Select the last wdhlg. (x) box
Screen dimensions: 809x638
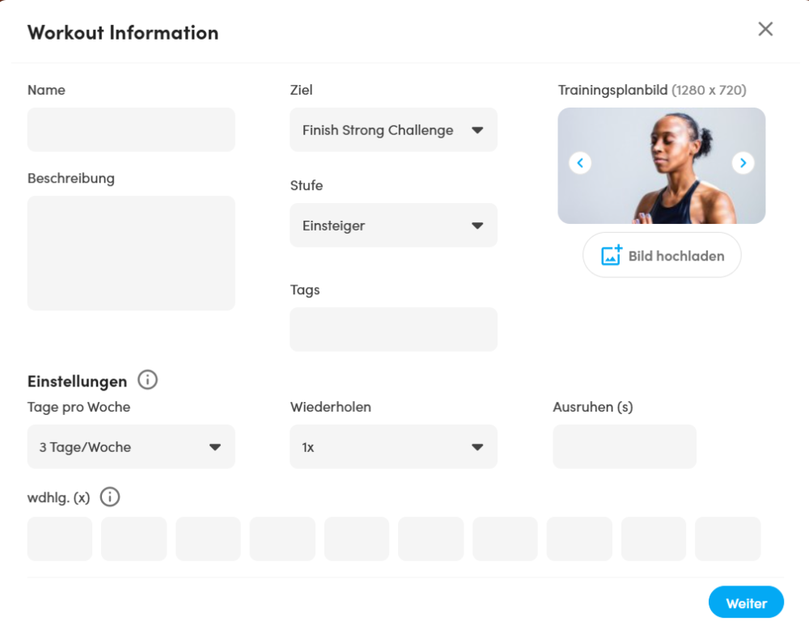728,539
